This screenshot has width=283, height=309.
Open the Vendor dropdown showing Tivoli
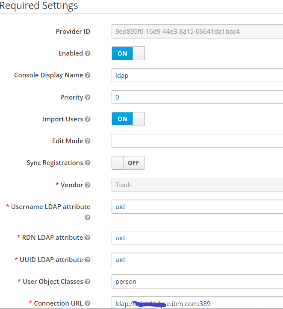point(197,185)
